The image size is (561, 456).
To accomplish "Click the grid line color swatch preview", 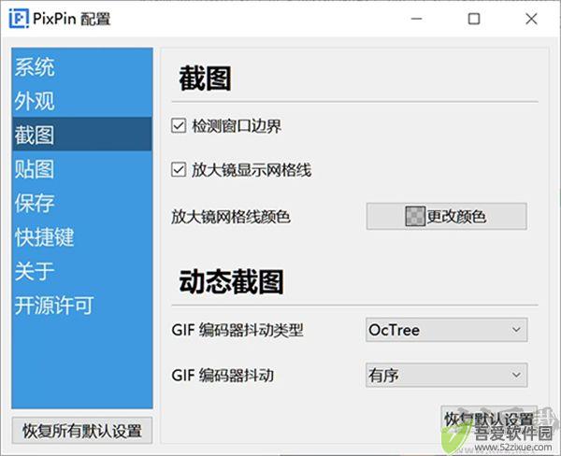I will pyautogui.click(x=415, y=216).
